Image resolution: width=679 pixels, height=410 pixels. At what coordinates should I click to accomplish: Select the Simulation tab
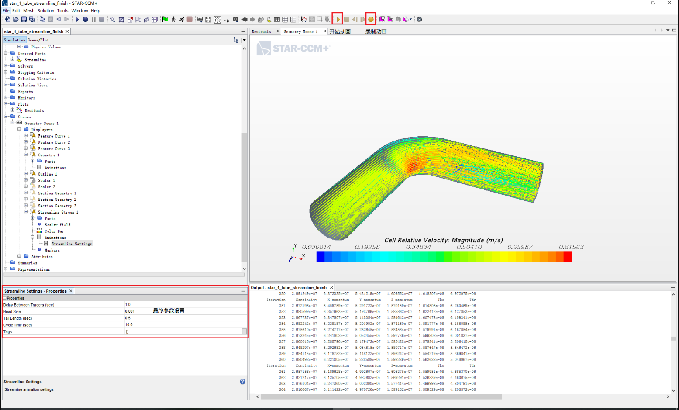tap(14, 40)
